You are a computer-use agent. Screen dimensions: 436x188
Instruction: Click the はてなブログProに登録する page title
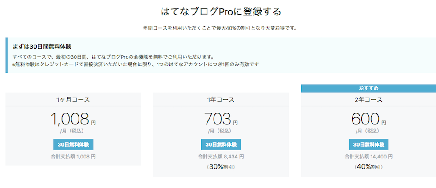click(x=221, y=12)
